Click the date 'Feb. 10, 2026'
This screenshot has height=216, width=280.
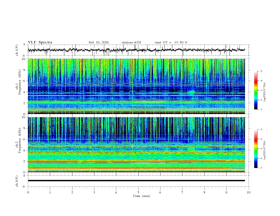(x=99, y=42)
